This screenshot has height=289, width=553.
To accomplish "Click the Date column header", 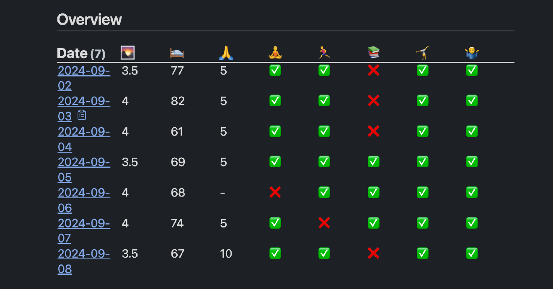I will point(72,54).
